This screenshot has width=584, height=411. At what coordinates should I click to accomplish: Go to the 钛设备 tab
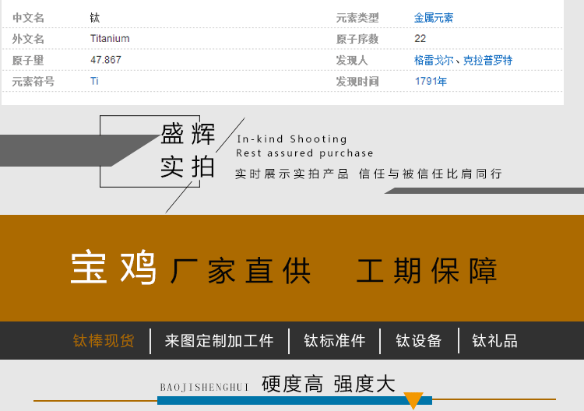coord(419,341)
